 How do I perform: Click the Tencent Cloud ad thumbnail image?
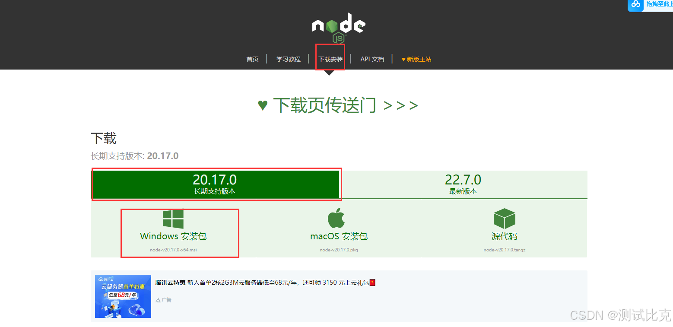[x=123, y=296]
